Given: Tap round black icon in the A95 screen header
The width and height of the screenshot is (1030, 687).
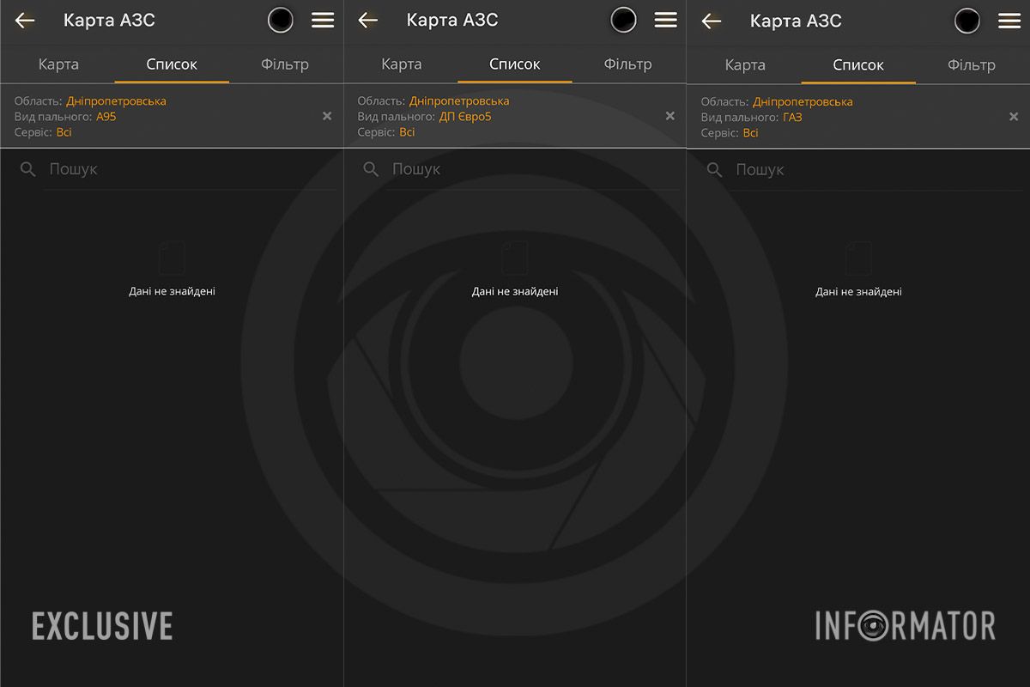Looking at the screenshot, I should click(x=281, y=21).
